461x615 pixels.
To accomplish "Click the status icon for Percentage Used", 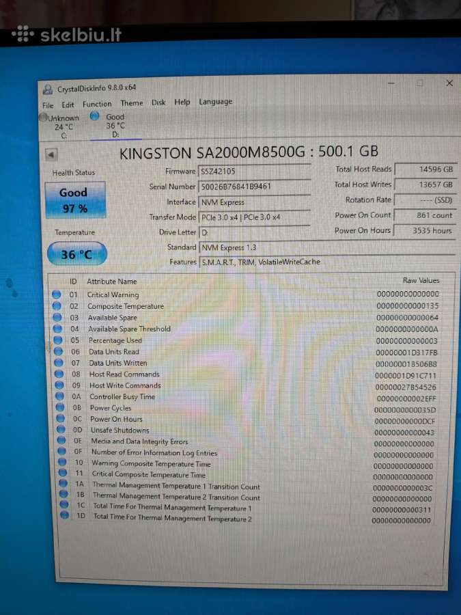I will 58,340.
